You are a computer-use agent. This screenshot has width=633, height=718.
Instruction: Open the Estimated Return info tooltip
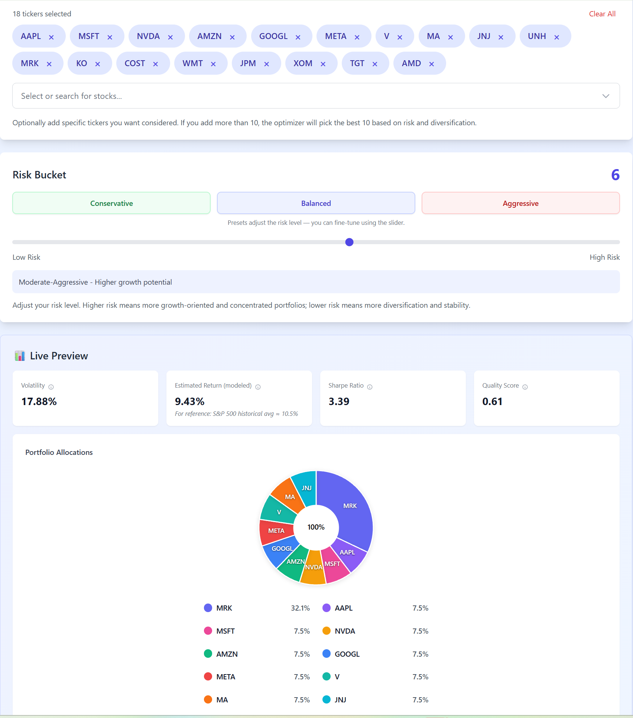[258, 387]
